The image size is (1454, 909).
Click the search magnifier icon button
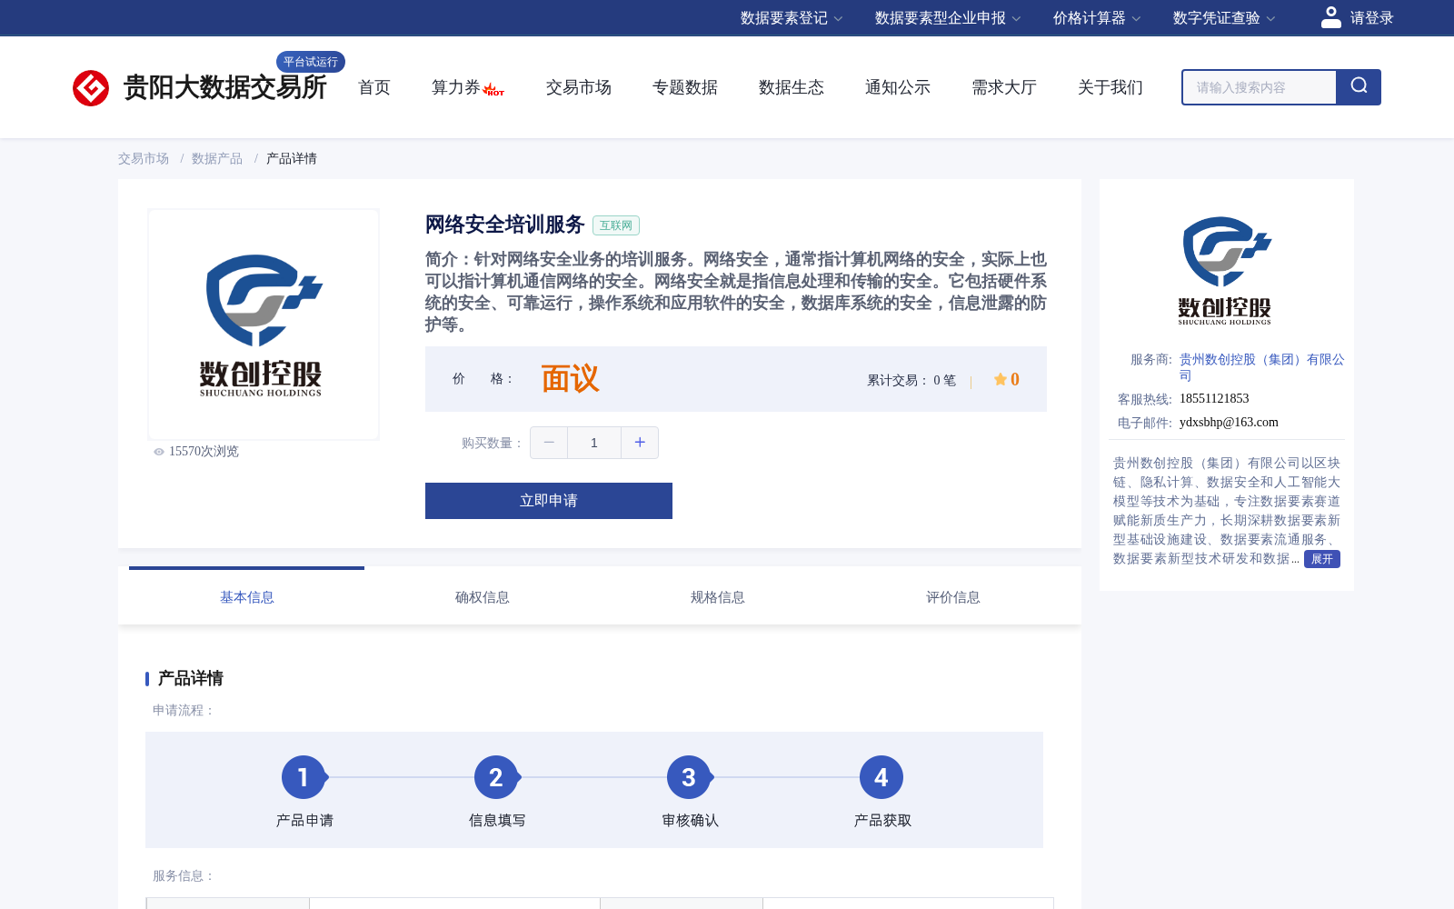(x=1359, y=87)
